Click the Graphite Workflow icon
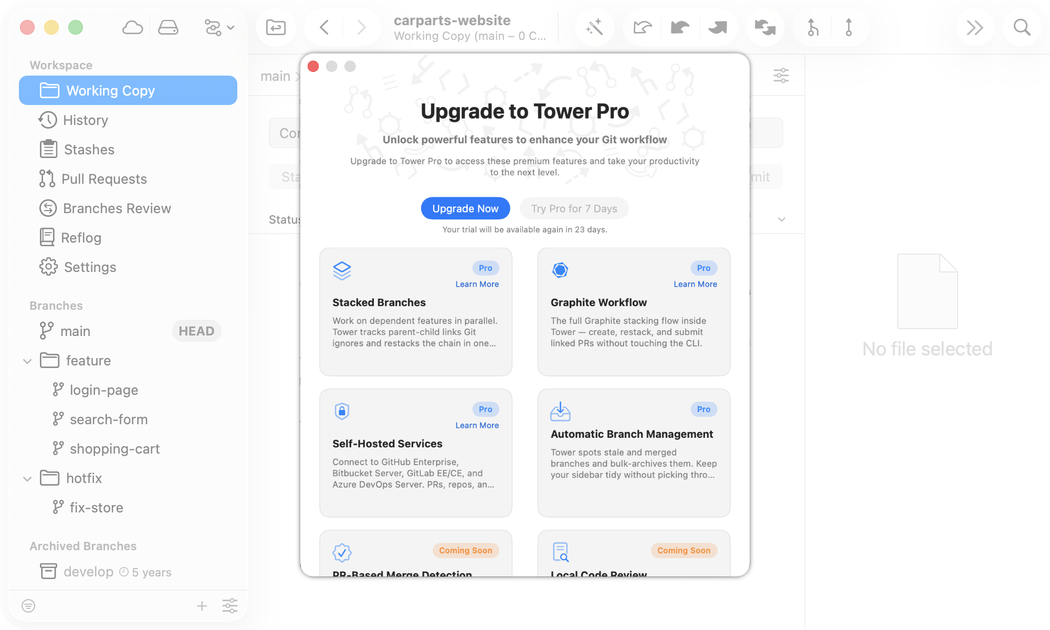The height and width of the screenshot is (630, 1050). tap(560, 270)
